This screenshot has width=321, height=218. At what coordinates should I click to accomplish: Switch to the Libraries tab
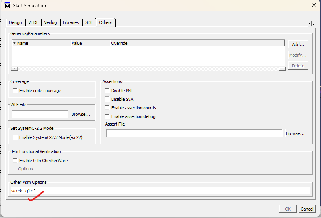tap(71, 22)
